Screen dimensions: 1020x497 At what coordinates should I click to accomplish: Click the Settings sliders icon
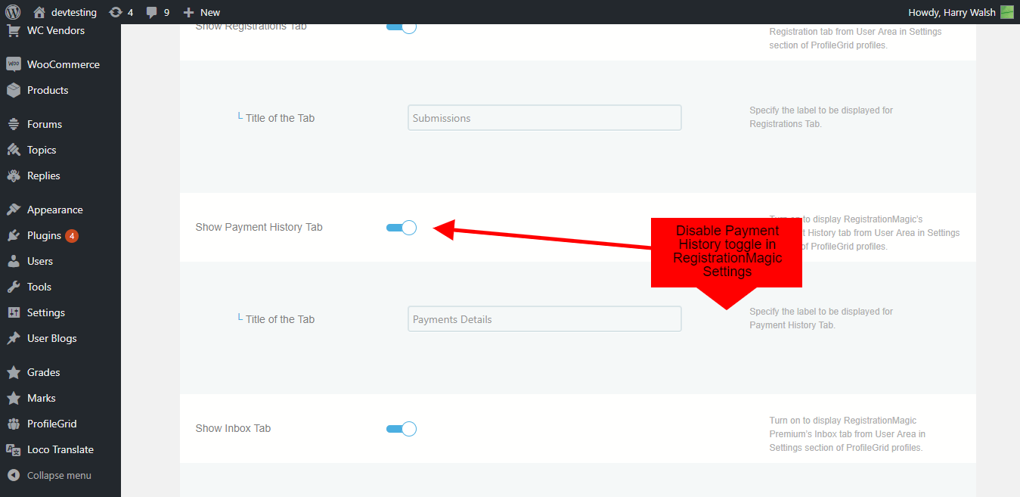click(x=13, y=312)
